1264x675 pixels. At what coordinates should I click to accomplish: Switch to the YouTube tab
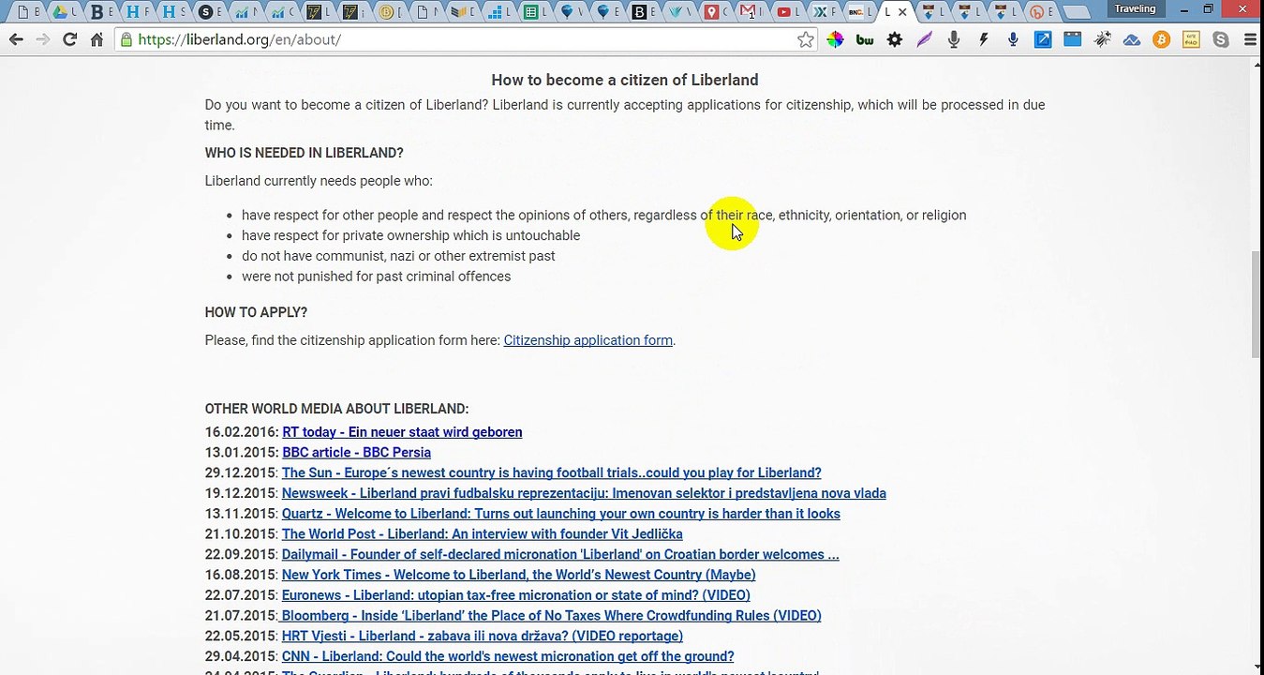pyautogui.click(x=789, y=12)
